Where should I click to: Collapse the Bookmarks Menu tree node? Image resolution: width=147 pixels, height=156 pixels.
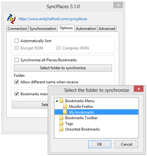click(57, 101)
